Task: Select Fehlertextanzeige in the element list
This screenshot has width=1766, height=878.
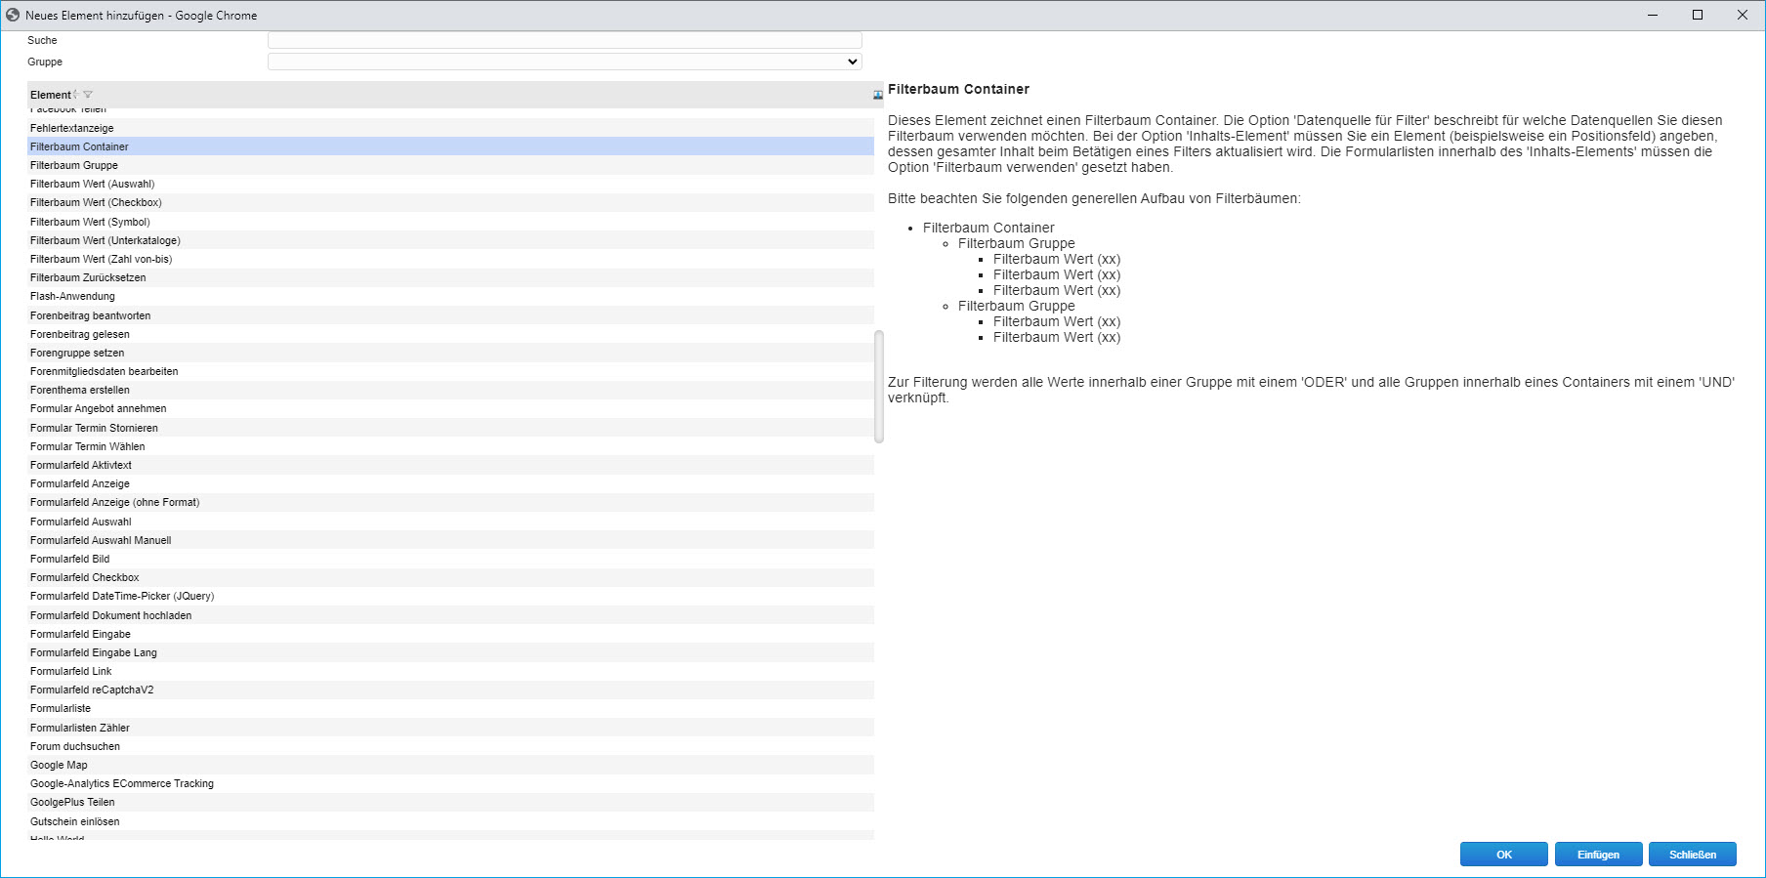Action: [72, 128]
